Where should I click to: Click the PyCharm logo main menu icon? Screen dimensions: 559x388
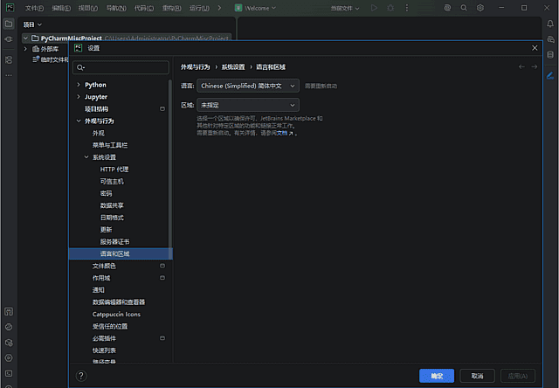10,8
